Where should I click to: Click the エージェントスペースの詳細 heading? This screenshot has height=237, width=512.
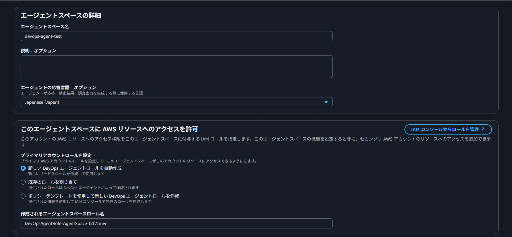pyautogui.click(x=61, y=16)
